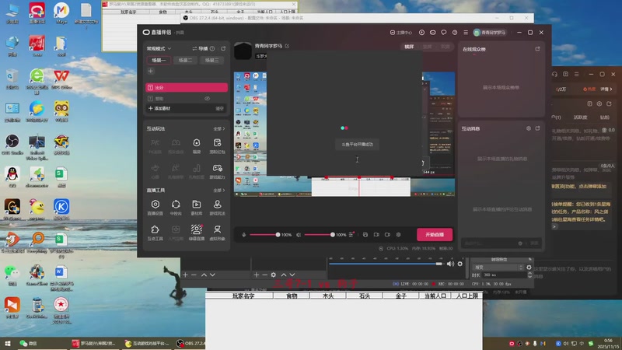Image resolution: width=622 pixels, height=350 pixels.
Task: Open the 互动工具 puzzle-piece tool
Action: coord(155,232)
